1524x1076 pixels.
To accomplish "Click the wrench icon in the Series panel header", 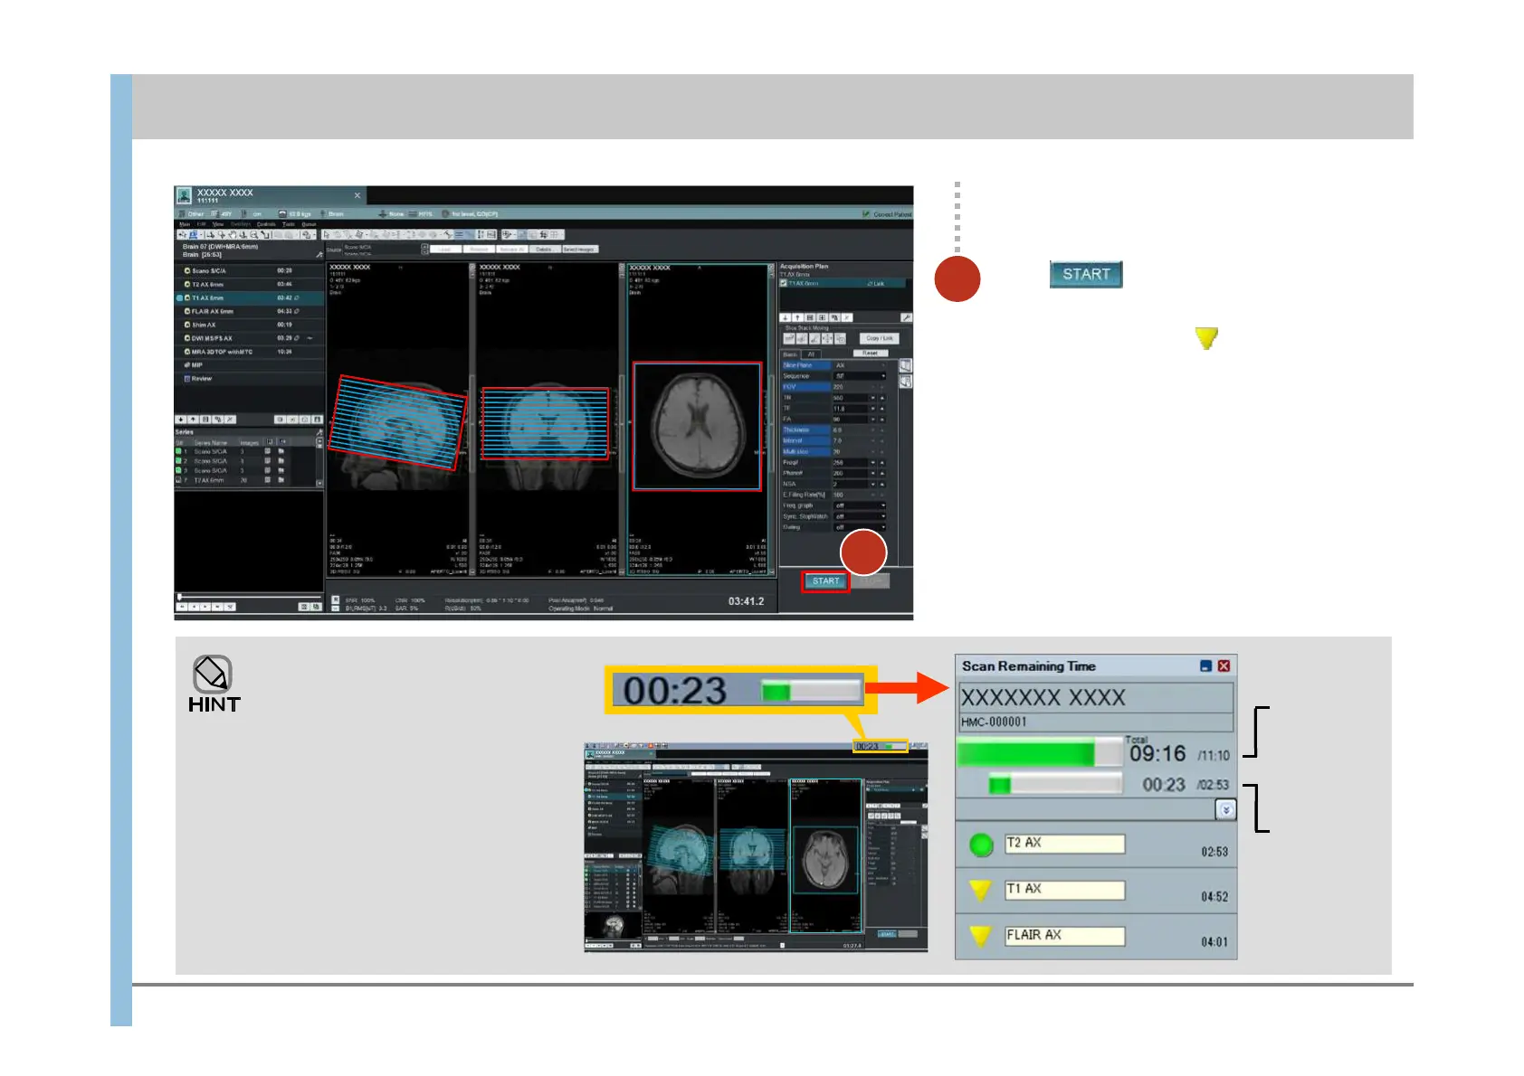I will click(x=319, y=433).
